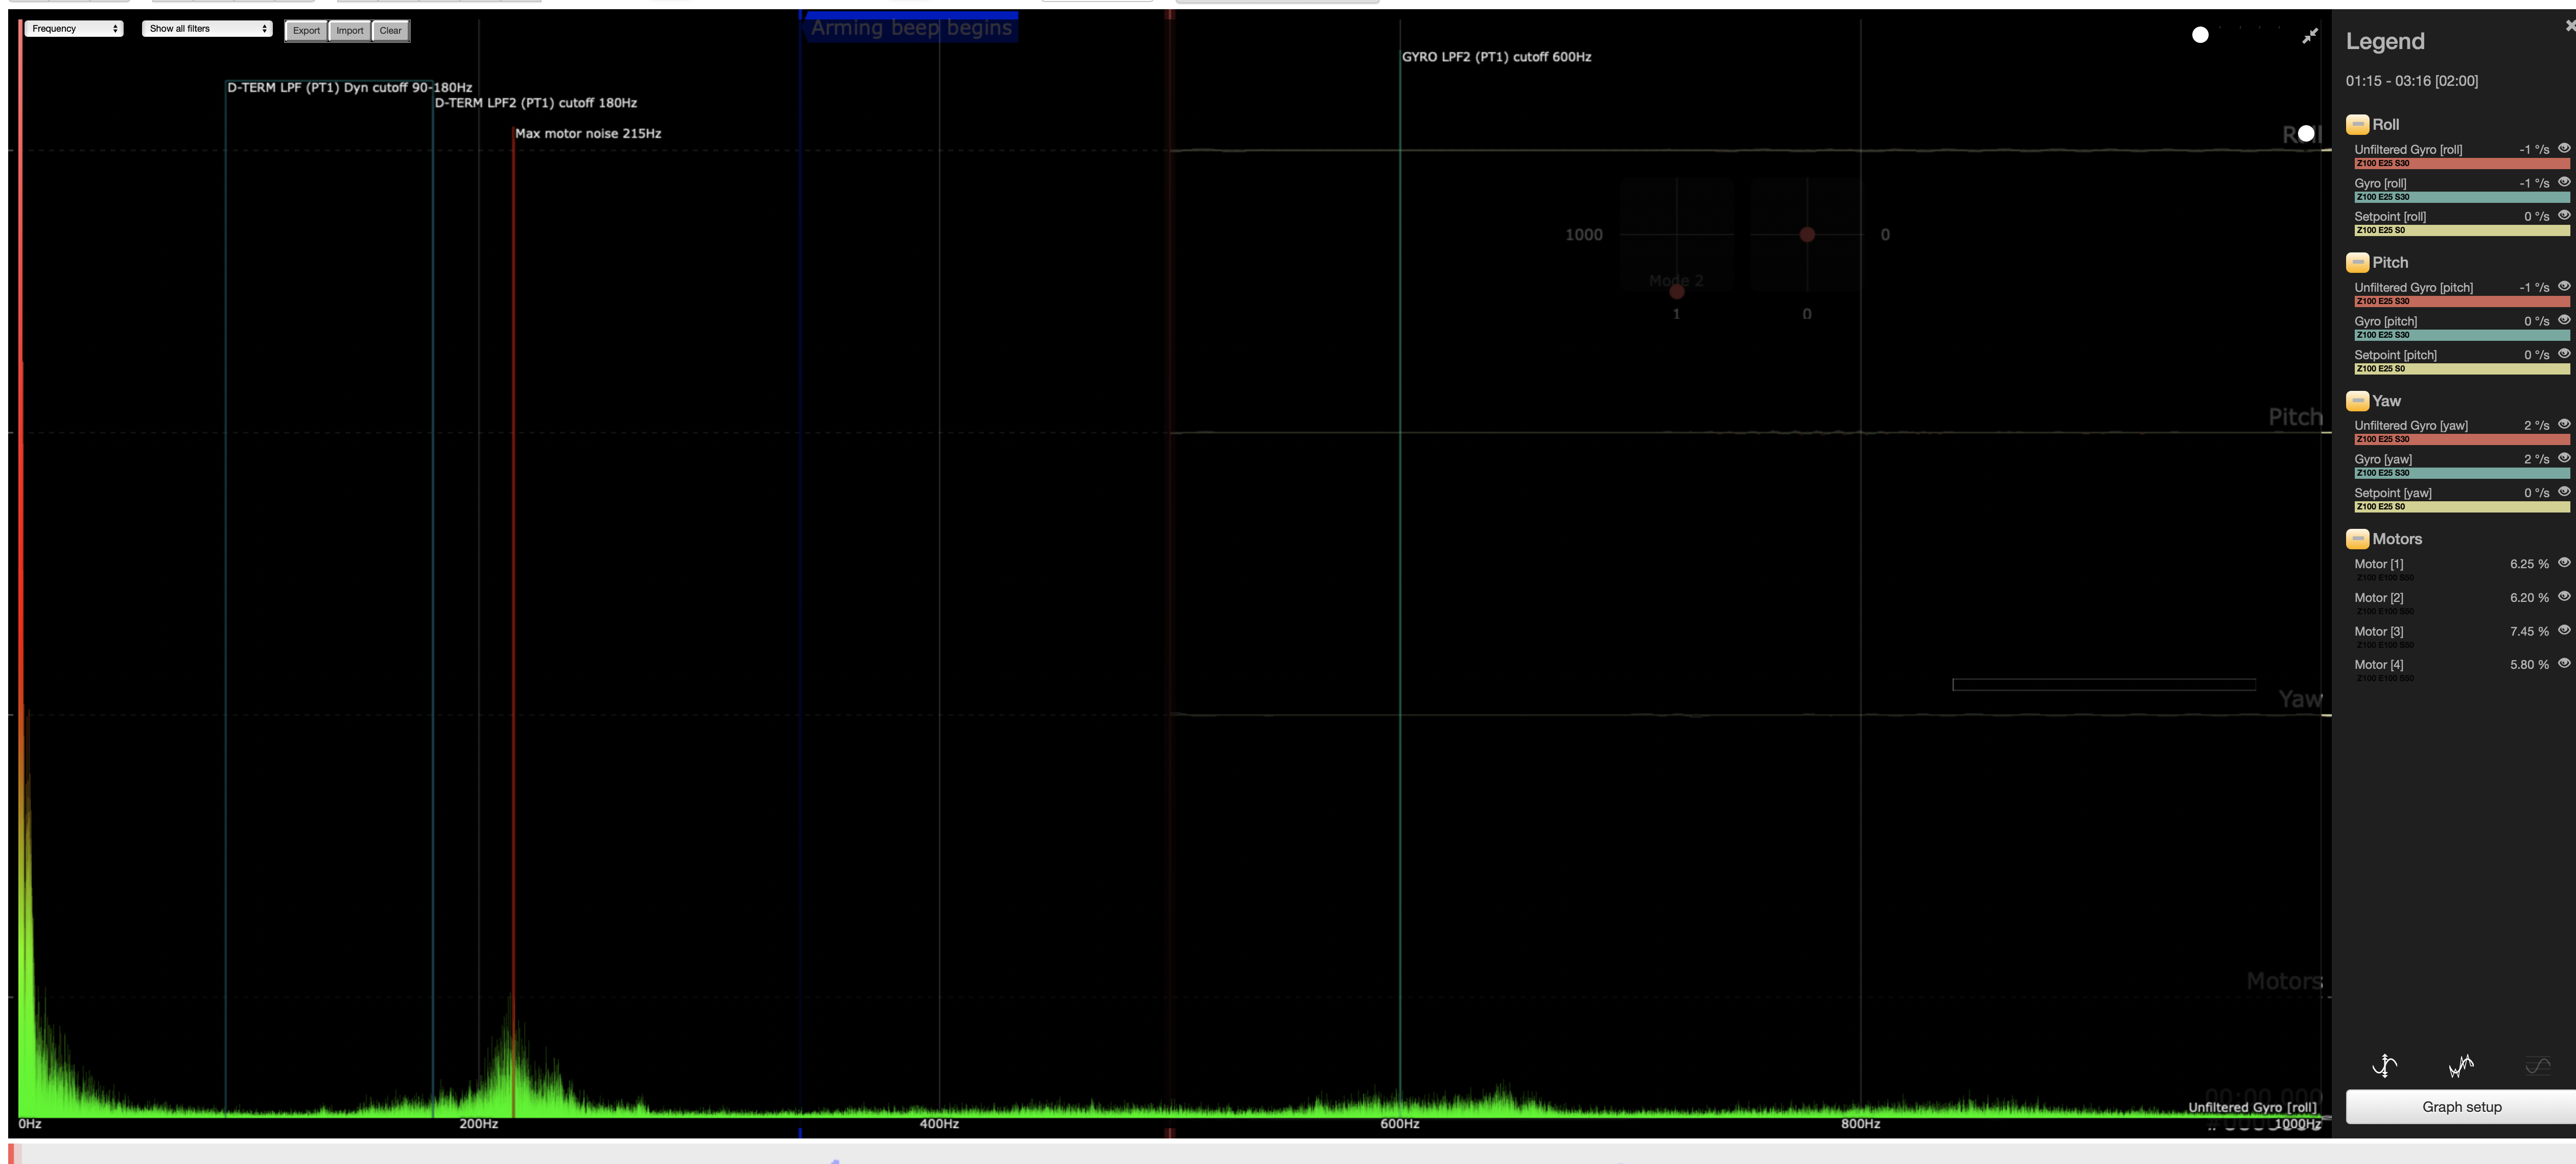Collapse the Motors graph group
Viewport: 2576px width, 1164px height.
coord(2357,539)
